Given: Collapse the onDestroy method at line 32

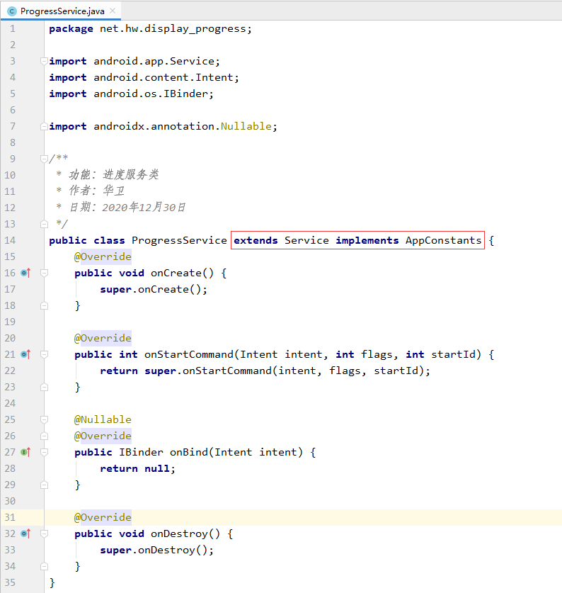Looking at the screenshot, I should pyautogui.click(x=44, y=533).
